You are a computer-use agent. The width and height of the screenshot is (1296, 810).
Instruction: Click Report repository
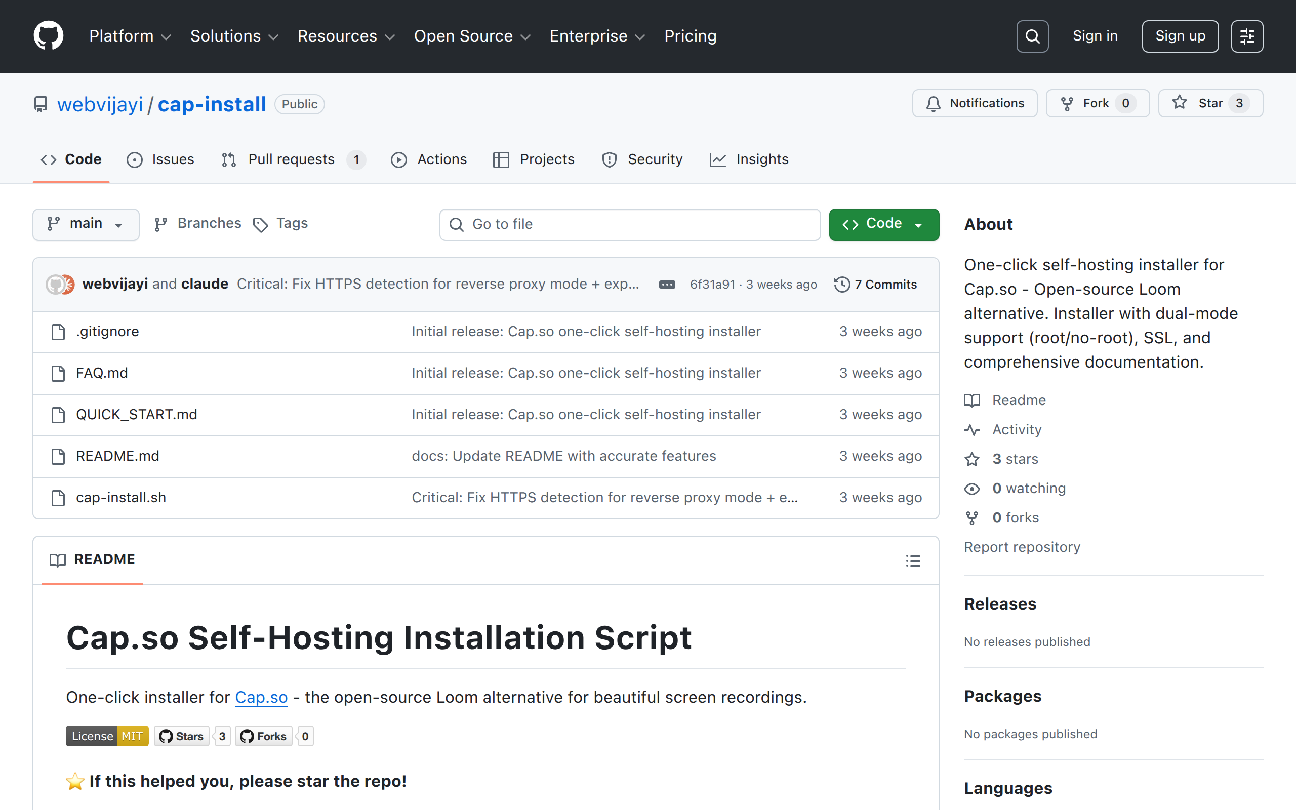1022,547
